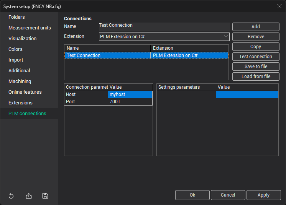This screenshot has height=205, width=286.
Task: Open the Folders settings page
Action: (x=16, y=17)
